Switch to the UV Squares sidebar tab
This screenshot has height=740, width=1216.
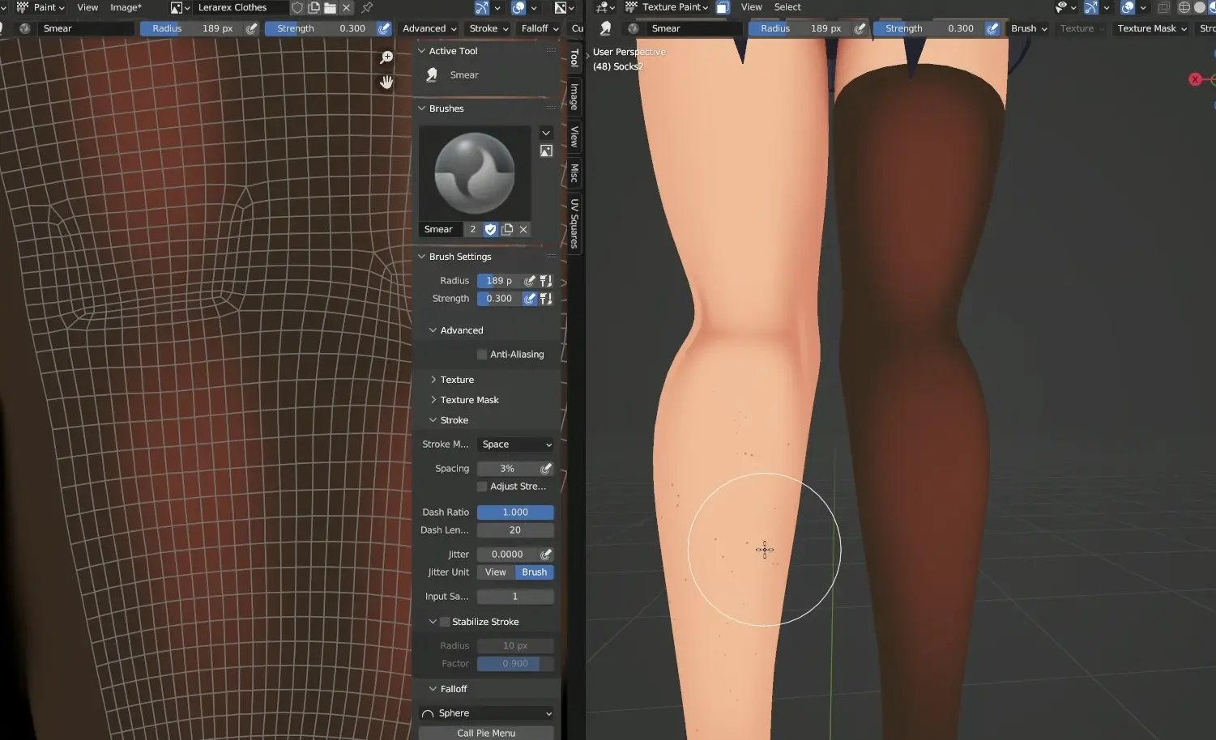[x=574, y=223]
